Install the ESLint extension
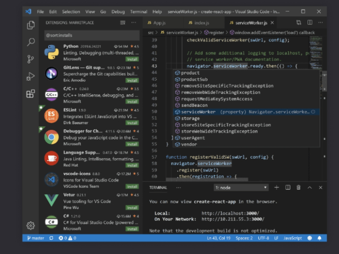339x254 pixels. pos(132,123)
